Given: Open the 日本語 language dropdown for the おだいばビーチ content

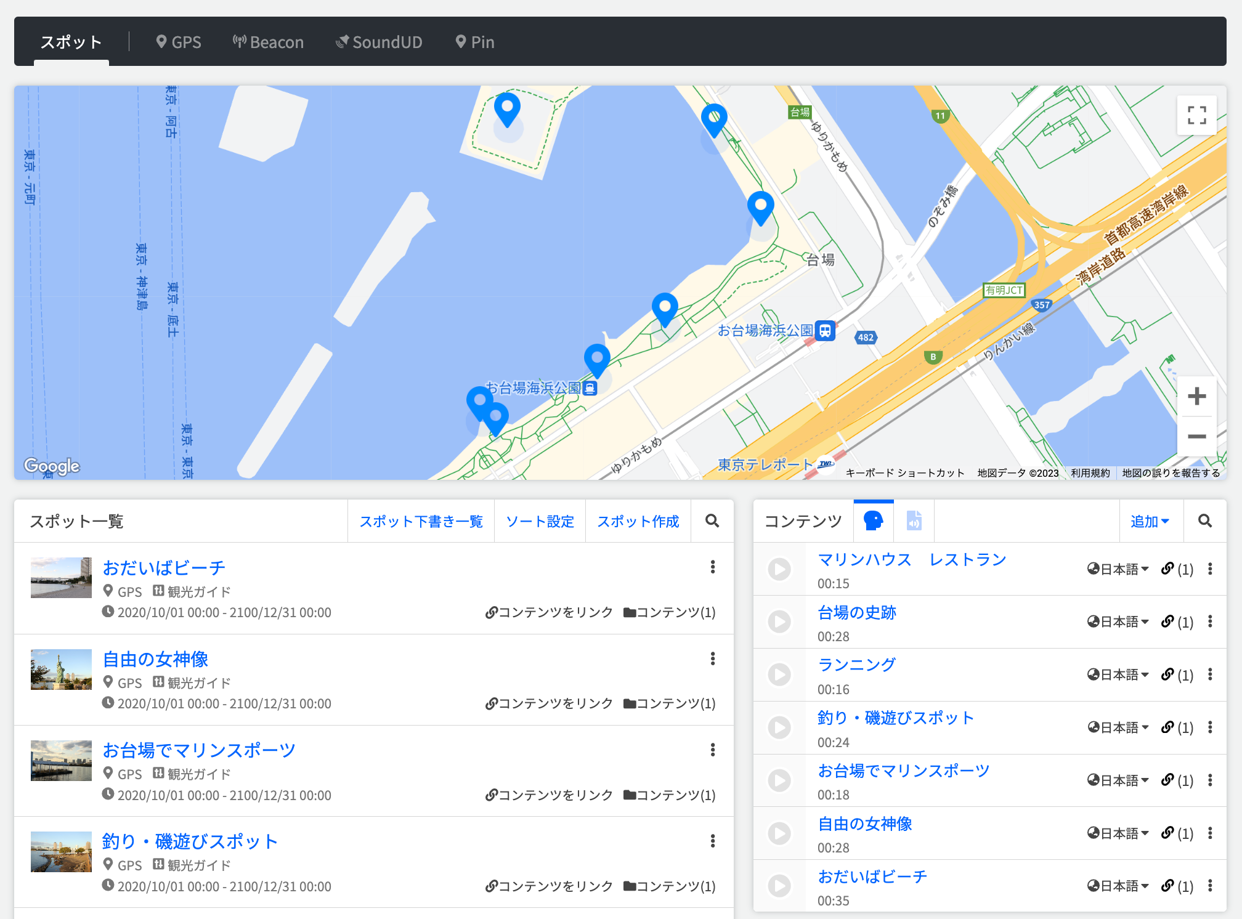Looking at the screenshot, I should click(1118, 886).
